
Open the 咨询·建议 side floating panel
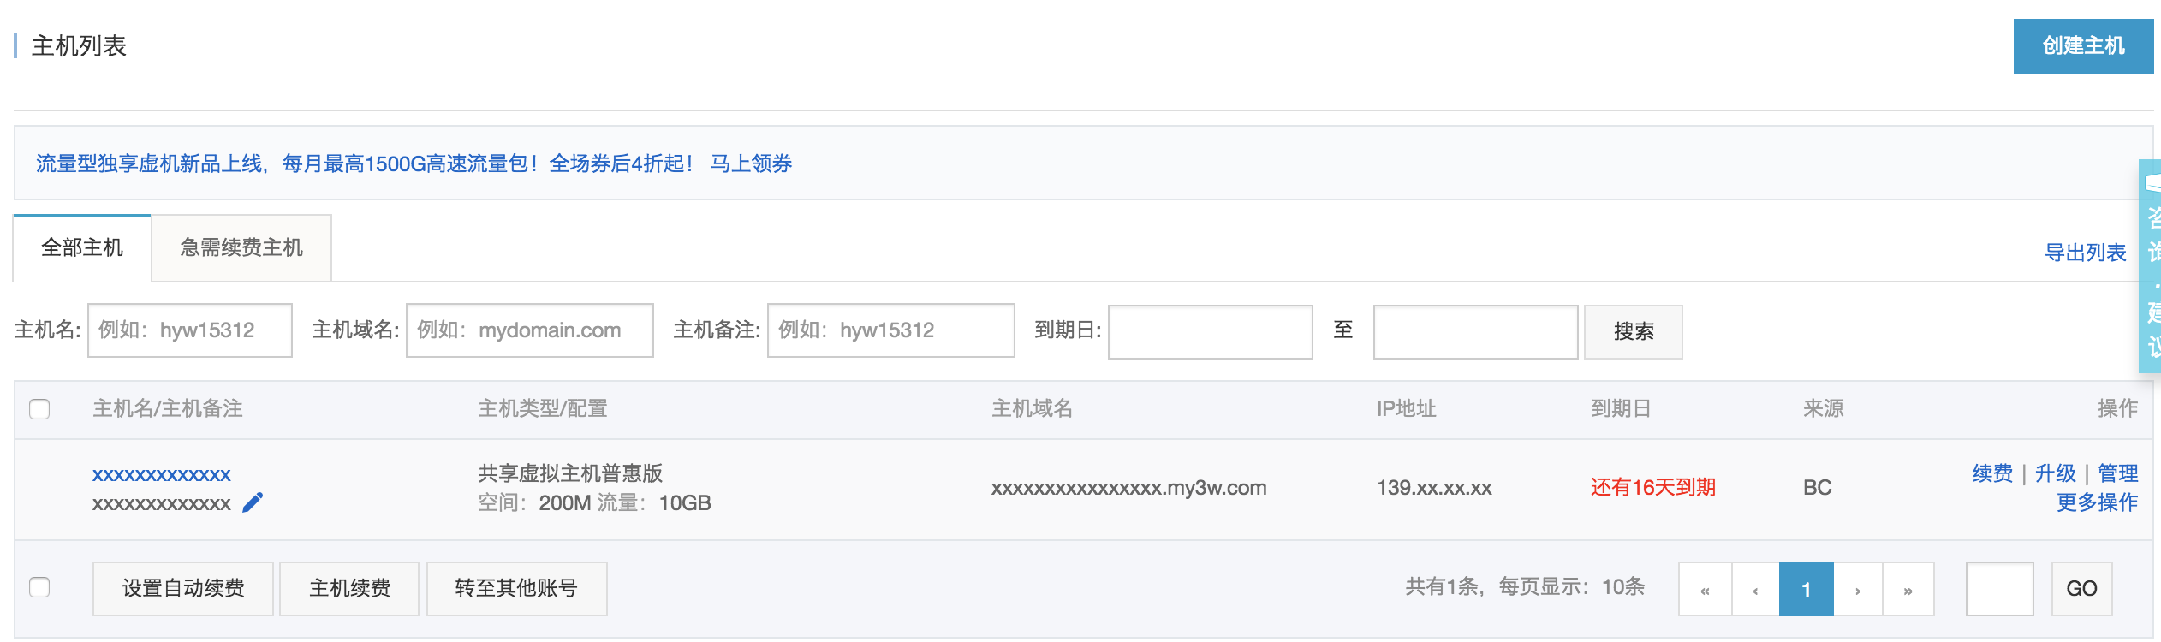point(2150,266)
